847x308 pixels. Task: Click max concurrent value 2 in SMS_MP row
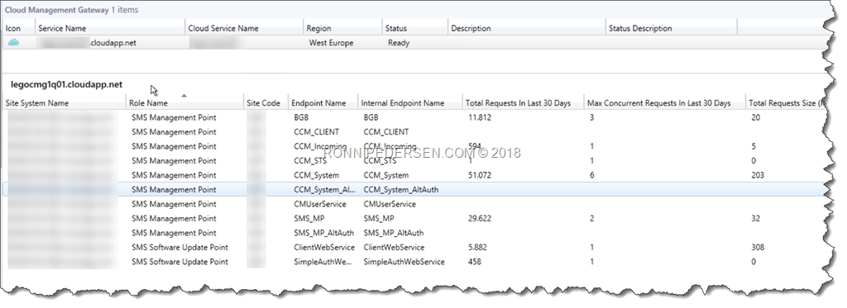click(592, 219)
